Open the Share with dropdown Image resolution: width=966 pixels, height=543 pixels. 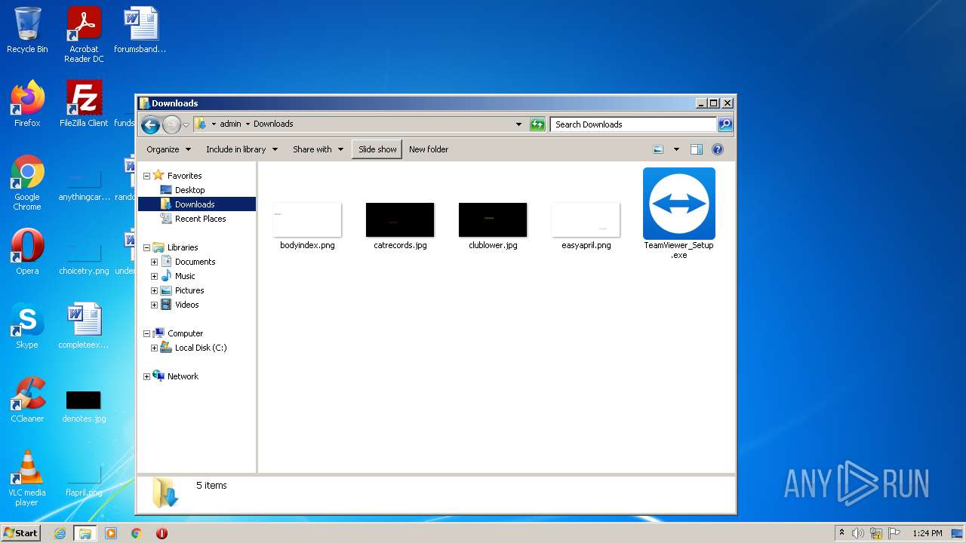coord(318,149)
